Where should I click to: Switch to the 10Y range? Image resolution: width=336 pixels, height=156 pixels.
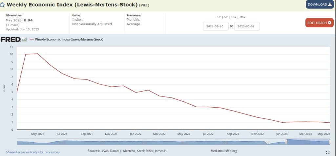tap(234, 17)
